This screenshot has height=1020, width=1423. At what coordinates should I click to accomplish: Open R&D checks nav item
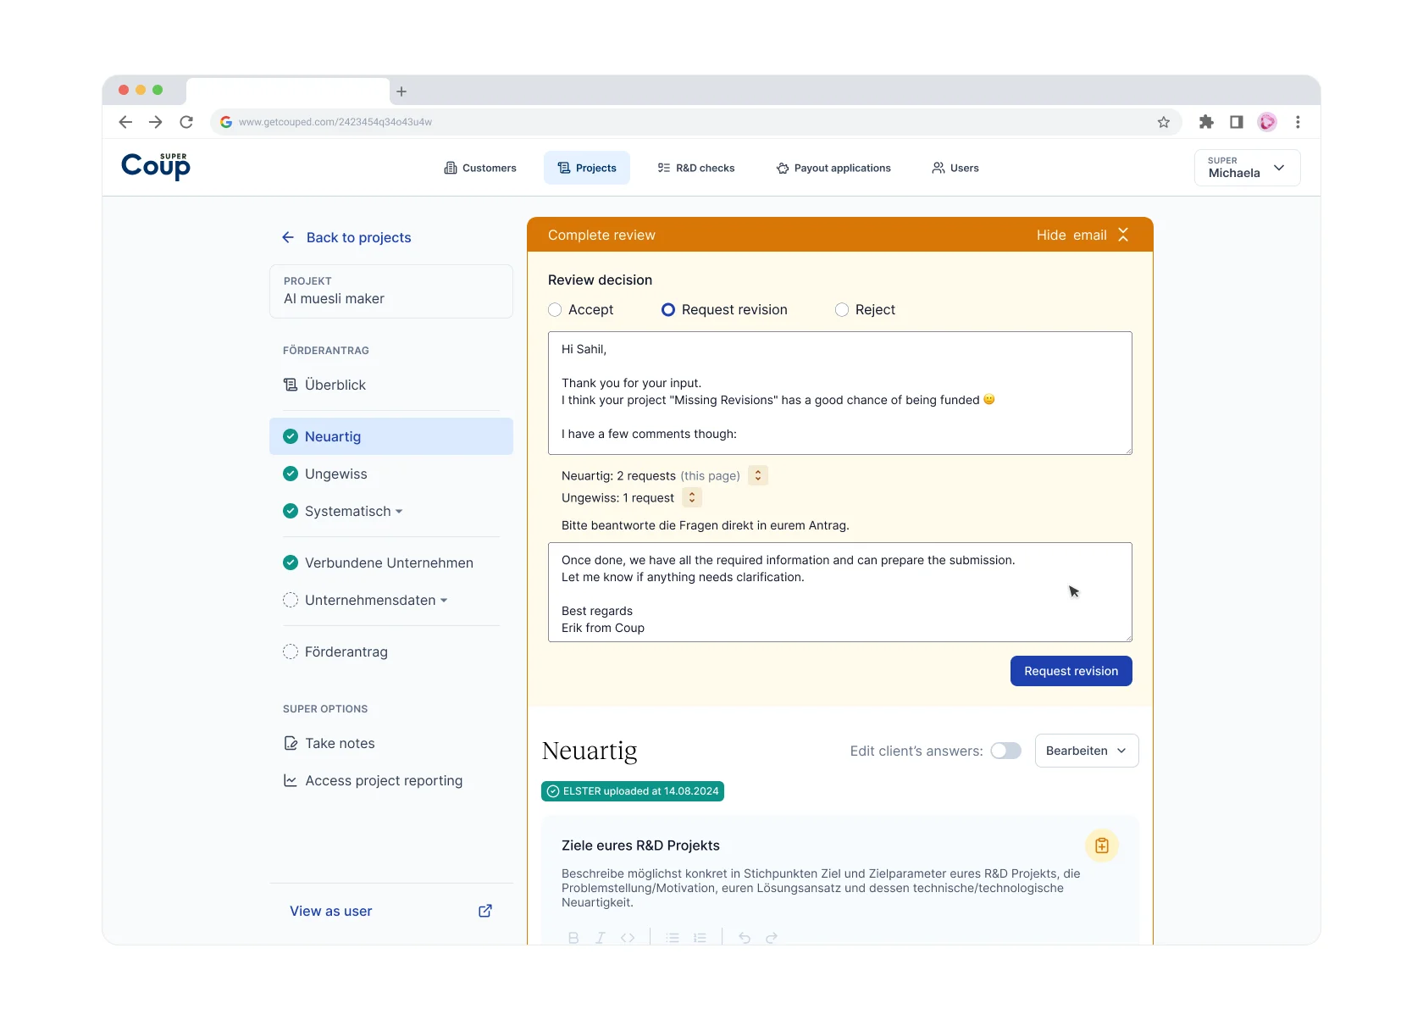(x=696, y=168)
